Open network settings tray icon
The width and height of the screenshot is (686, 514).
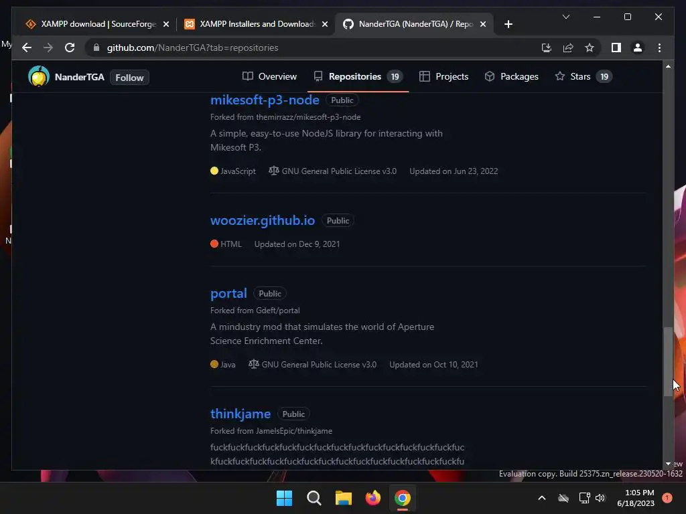(584, 498)
